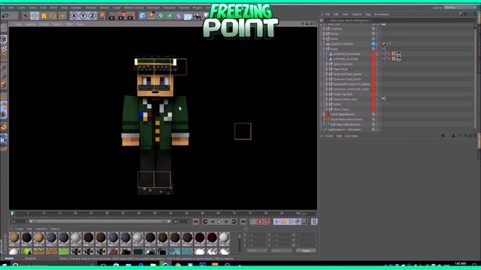Open the Render menu
481x270 pixels.
coord(104,7)
